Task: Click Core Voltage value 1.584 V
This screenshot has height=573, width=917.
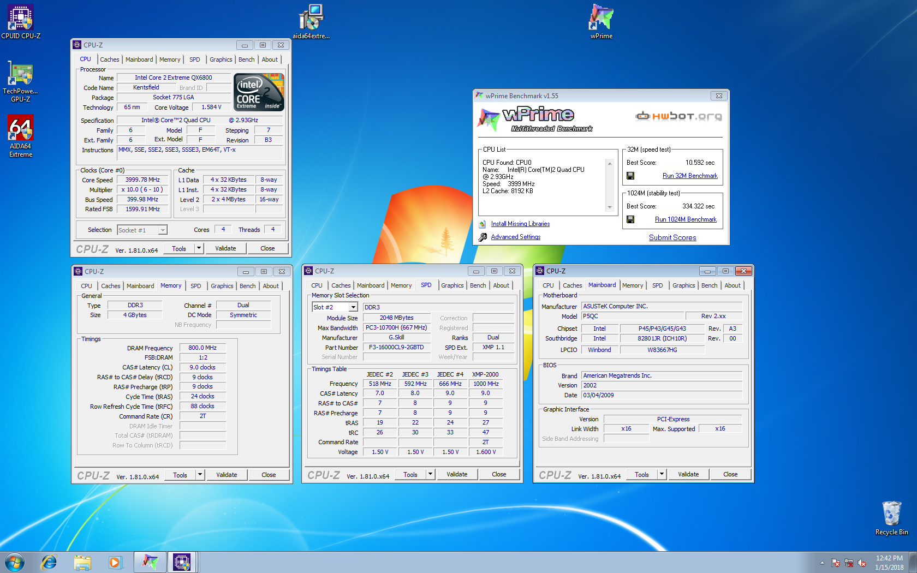Action: click(211, 107)
